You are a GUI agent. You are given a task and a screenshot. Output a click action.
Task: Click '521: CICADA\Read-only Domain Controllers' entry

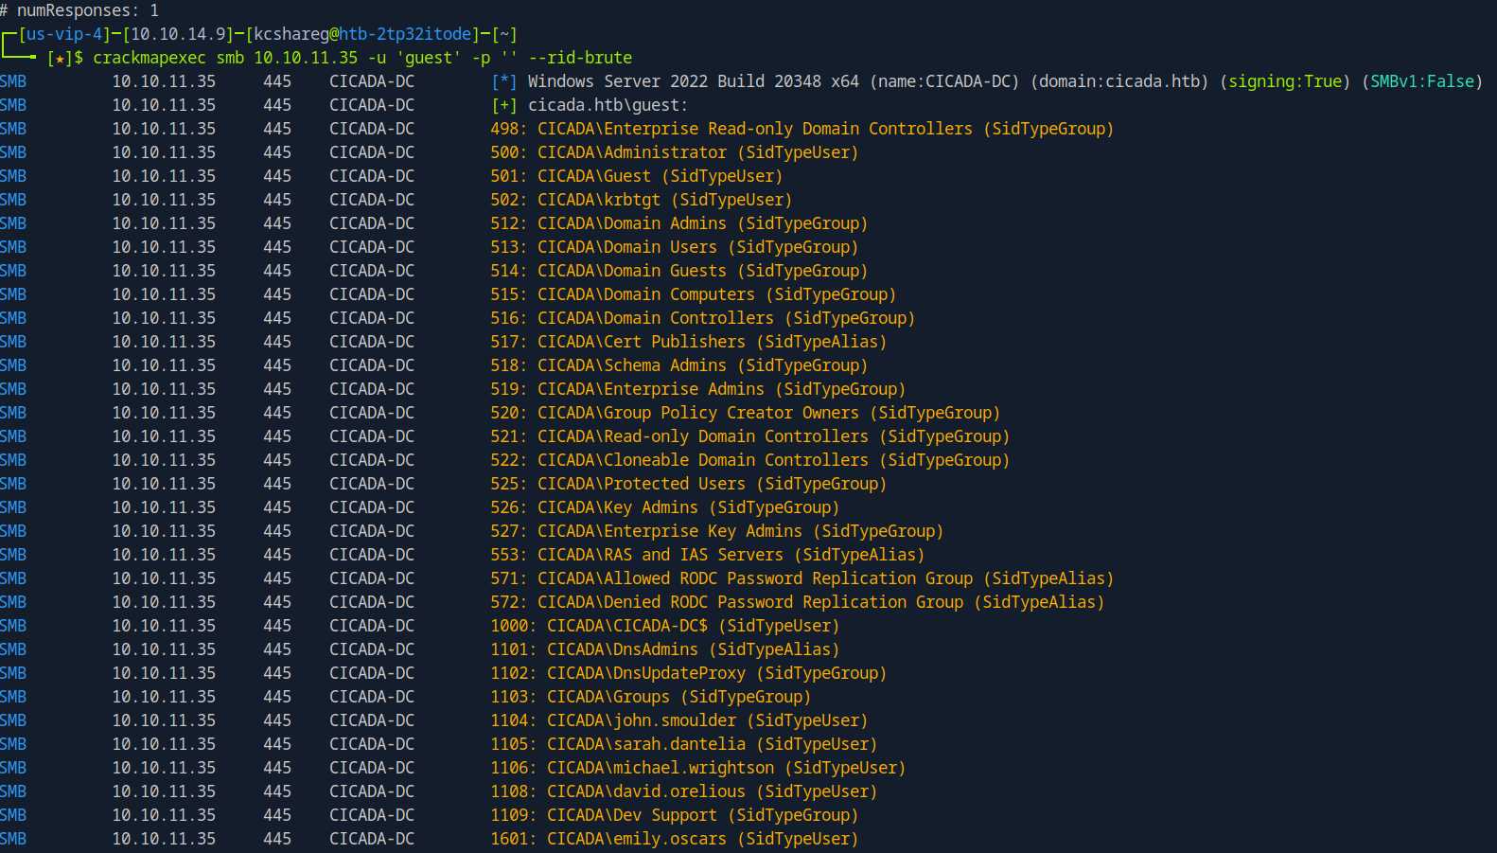(750, 436)
